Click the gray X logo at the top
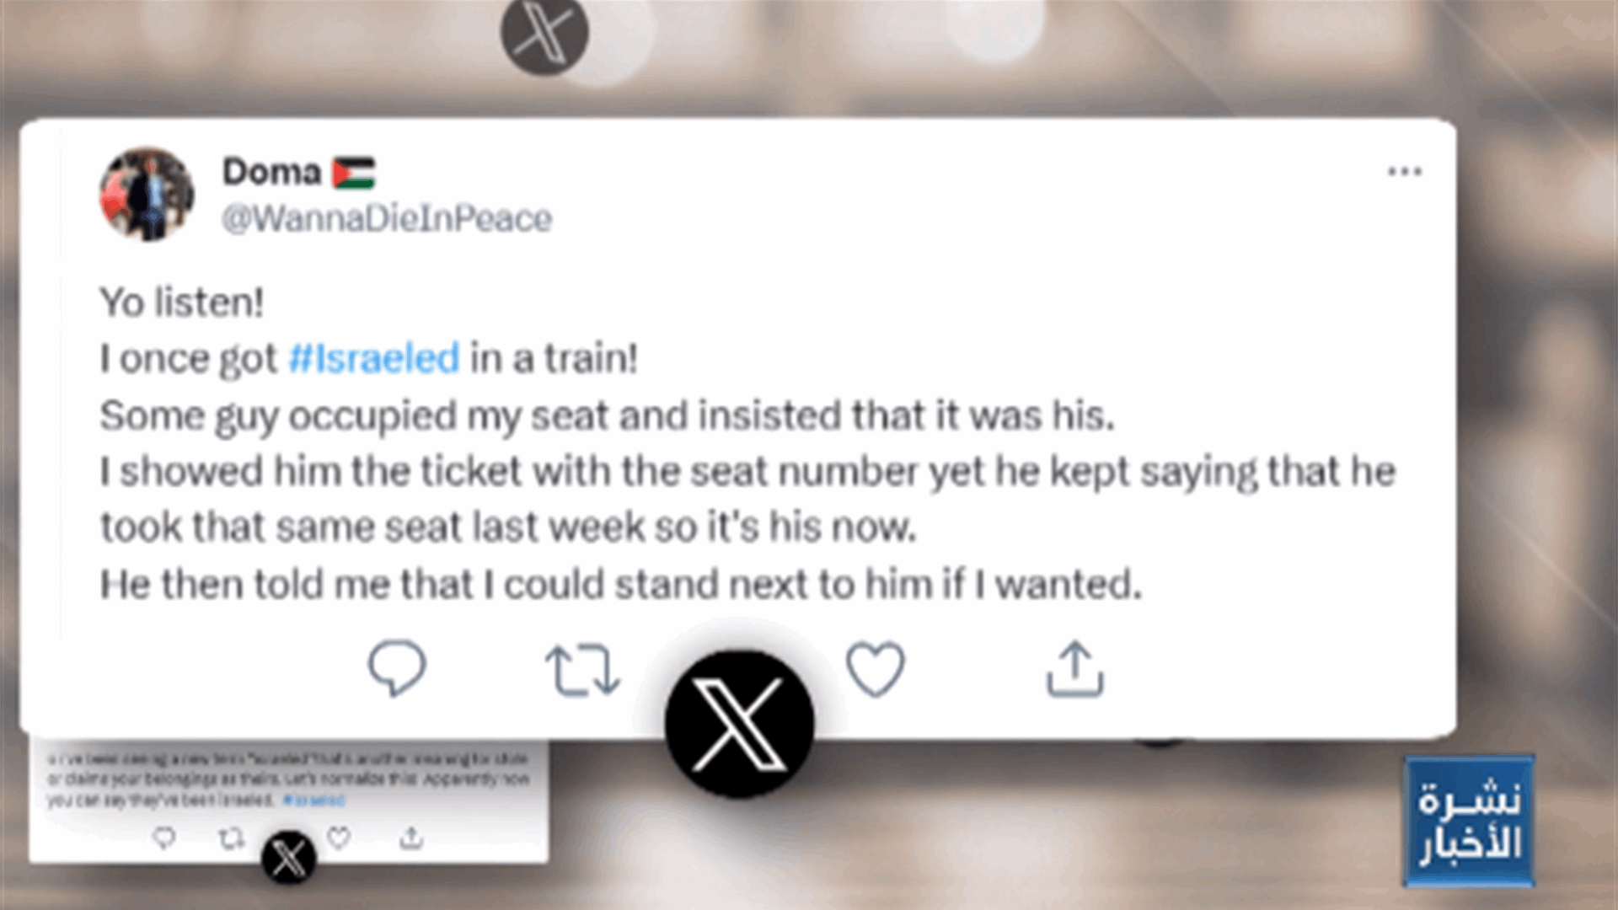 coord(544,32)
